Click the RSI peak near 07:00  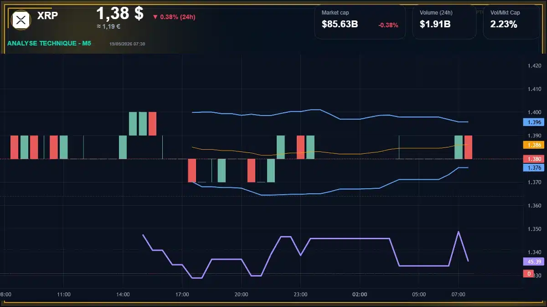458,232
